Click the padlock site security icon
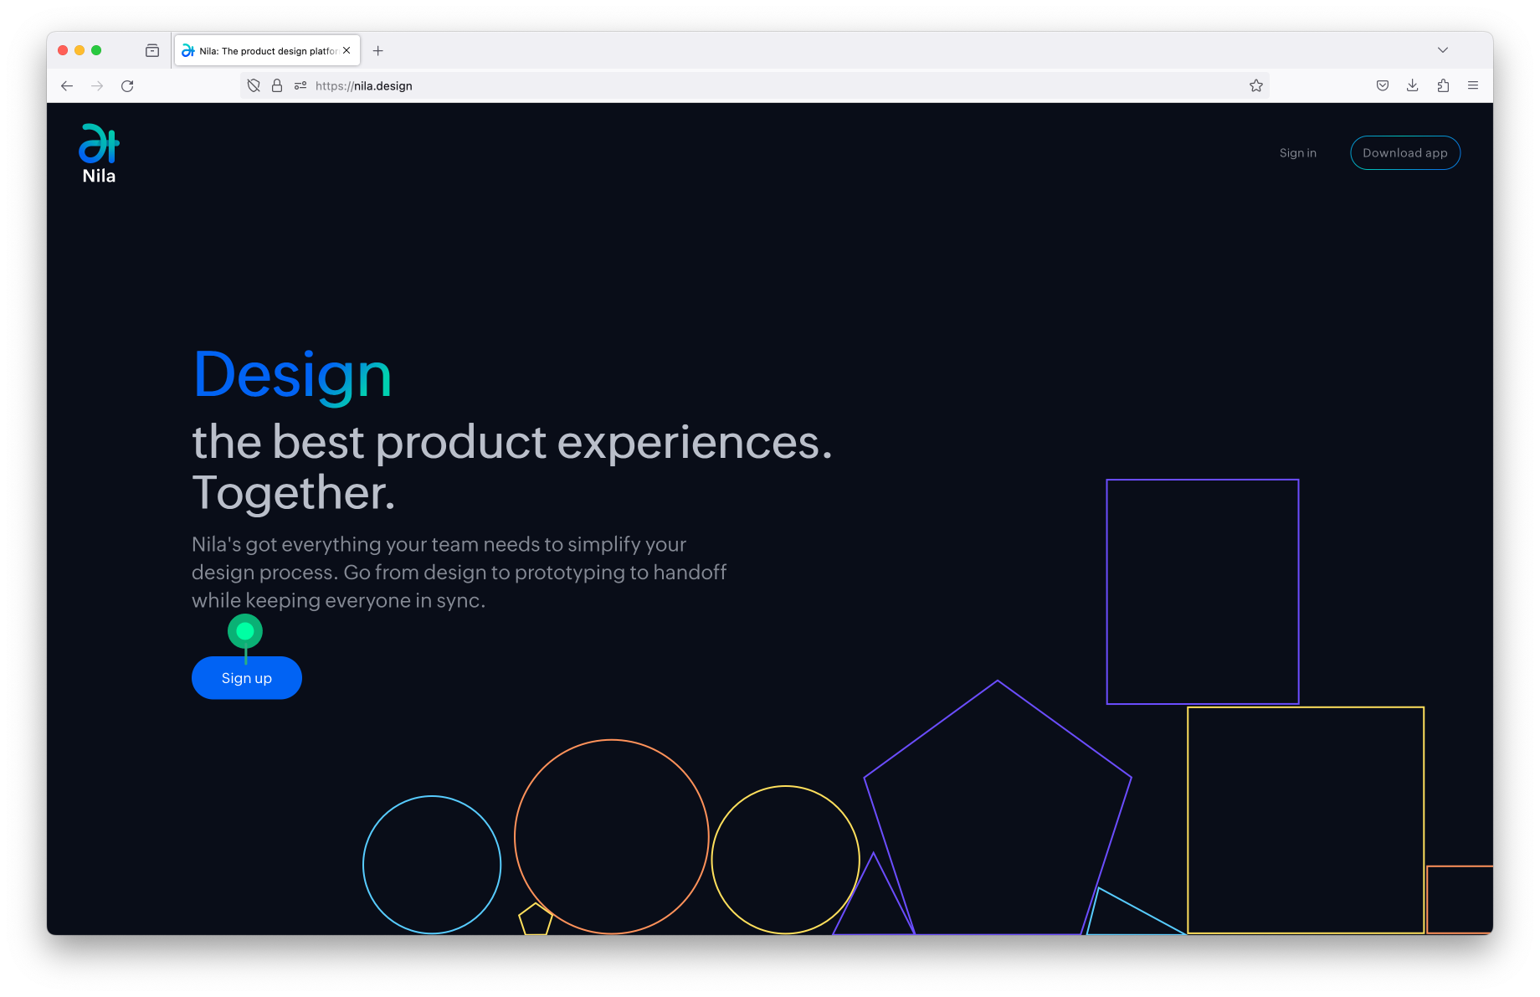Screen dimensions: 1540x997 tap(277, 86)
